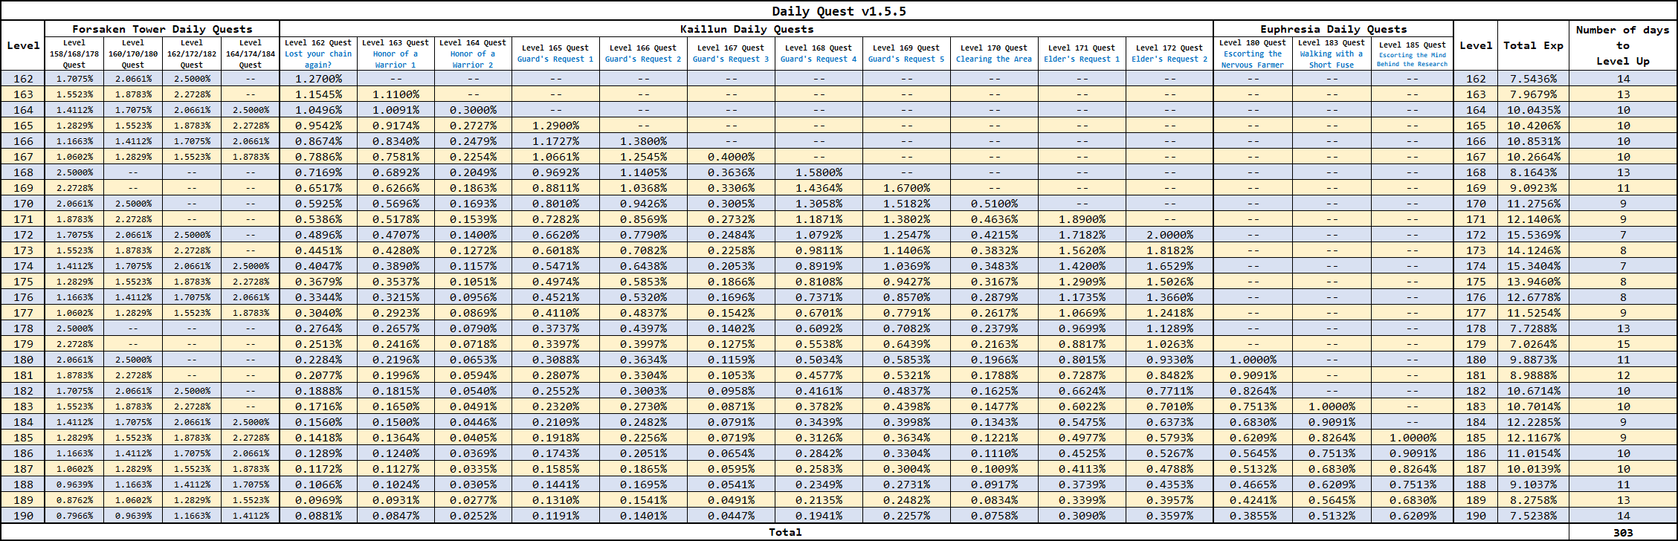Select the "Lost your chain again?" quest header

[318, 54]
